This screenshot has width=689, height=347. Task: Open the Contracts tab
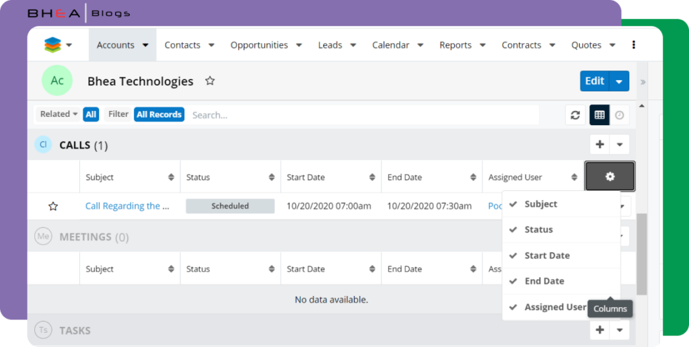pos(521,45)
